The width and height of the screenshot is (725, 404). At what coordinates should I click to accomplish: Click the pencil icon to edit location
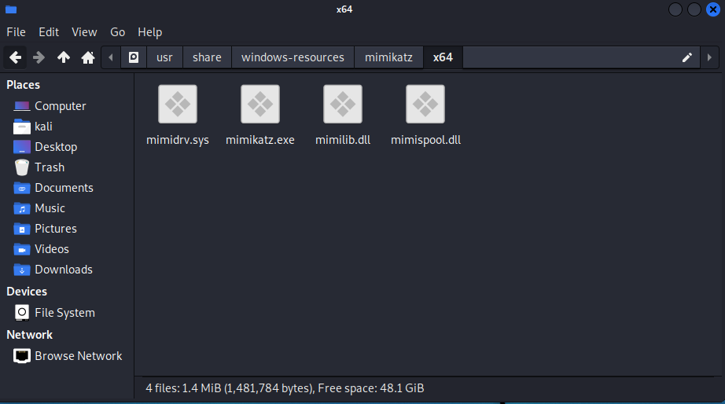click(687, 57)
